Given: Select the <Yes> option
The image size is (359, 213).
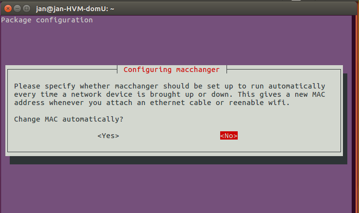Looking at the screenshot, I should coord(108,136).
